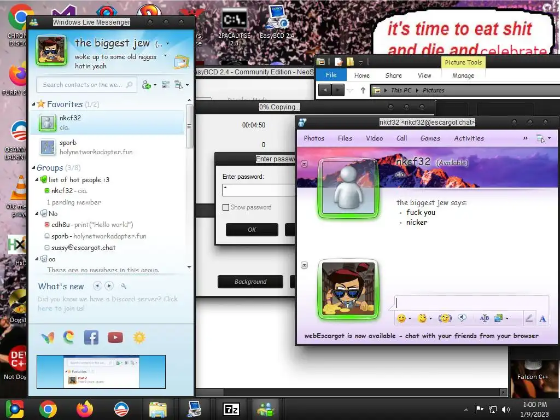
Task: Click the voice clip icon in chat
Action: (462, 318)
